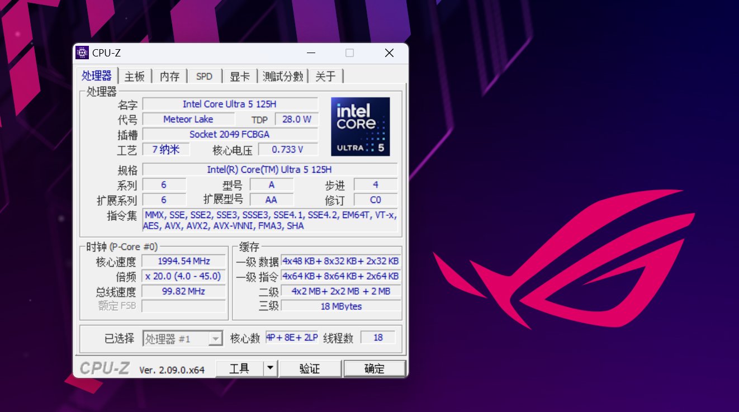Click the multiplier value x 20.0 (4.0 - 45.0)
Viewport: 739px width, 412px height.
[183, 276]
